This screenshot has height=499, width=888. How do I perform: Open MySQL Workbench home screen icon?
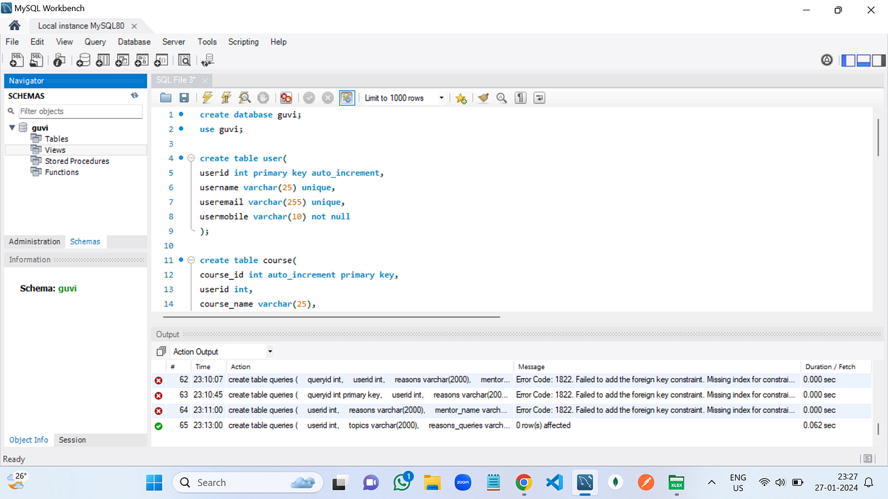14,25
